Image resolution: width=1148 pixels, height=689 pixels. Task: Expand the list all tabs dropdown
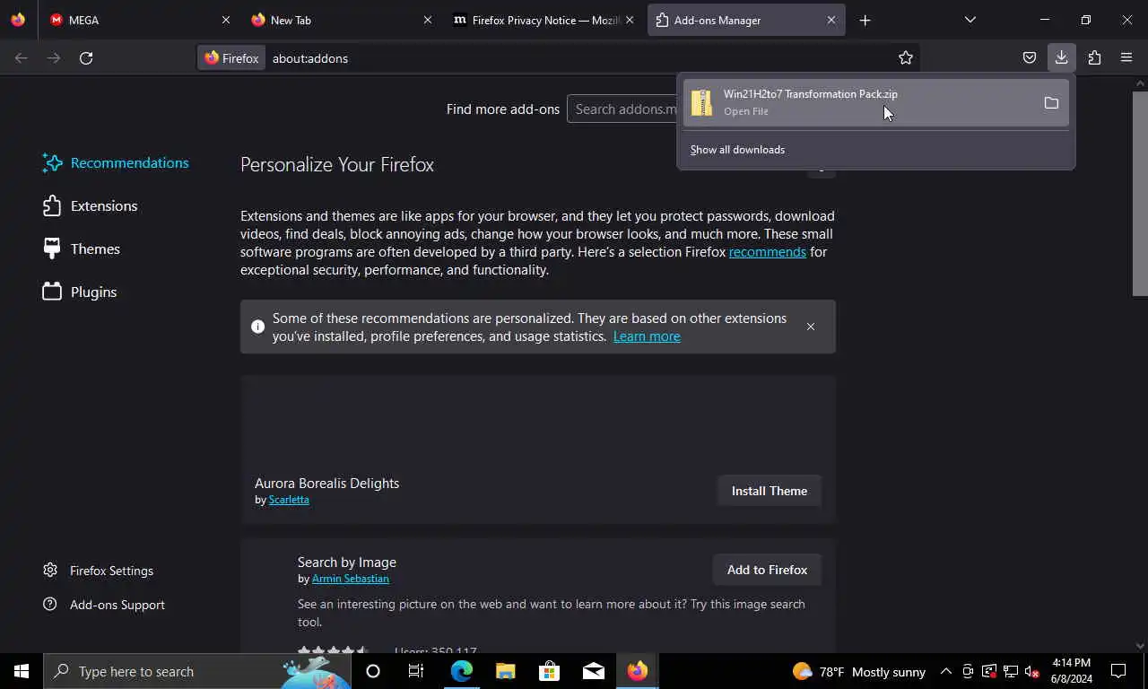point(970,20)
